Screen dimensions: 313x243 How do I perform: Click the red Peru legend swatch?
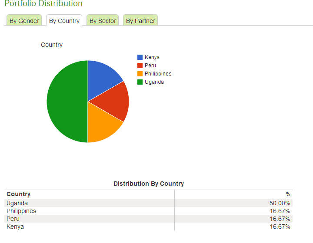coord(140,66)
